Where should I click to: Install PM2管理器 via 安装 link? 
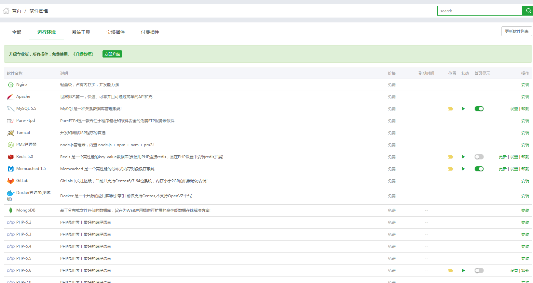pyautogui.click(x=525, y=145)
